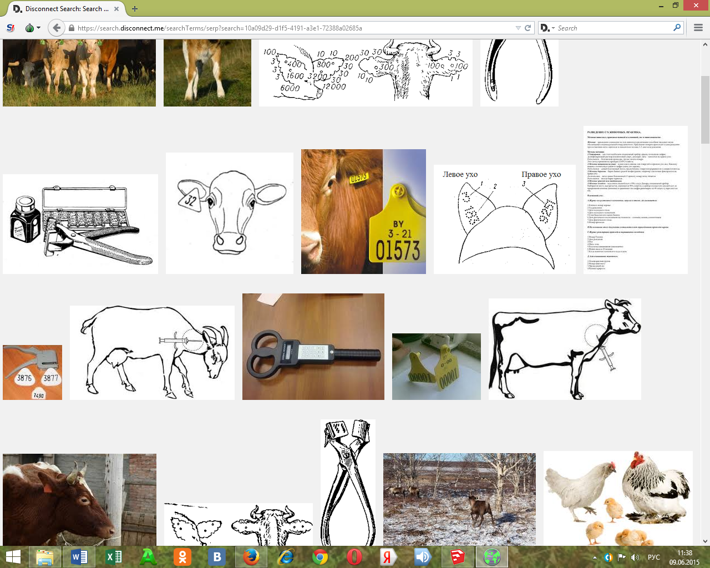The image size is (710, 568).
Task: Open the partial ear notch drawing at bottom
Action: [239, 524]
